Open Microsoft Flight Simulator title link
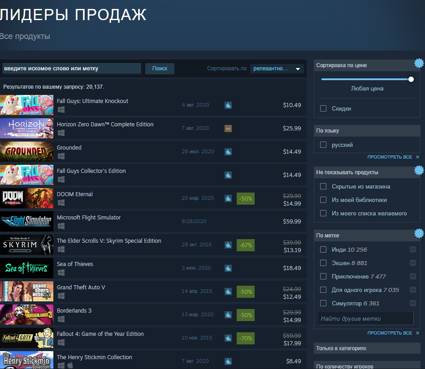The height and width of the screenshot is (369, 425). [x=89, y=217]
